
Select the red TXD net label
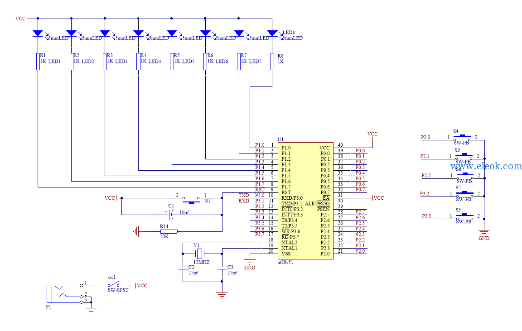tap(244, 195)
